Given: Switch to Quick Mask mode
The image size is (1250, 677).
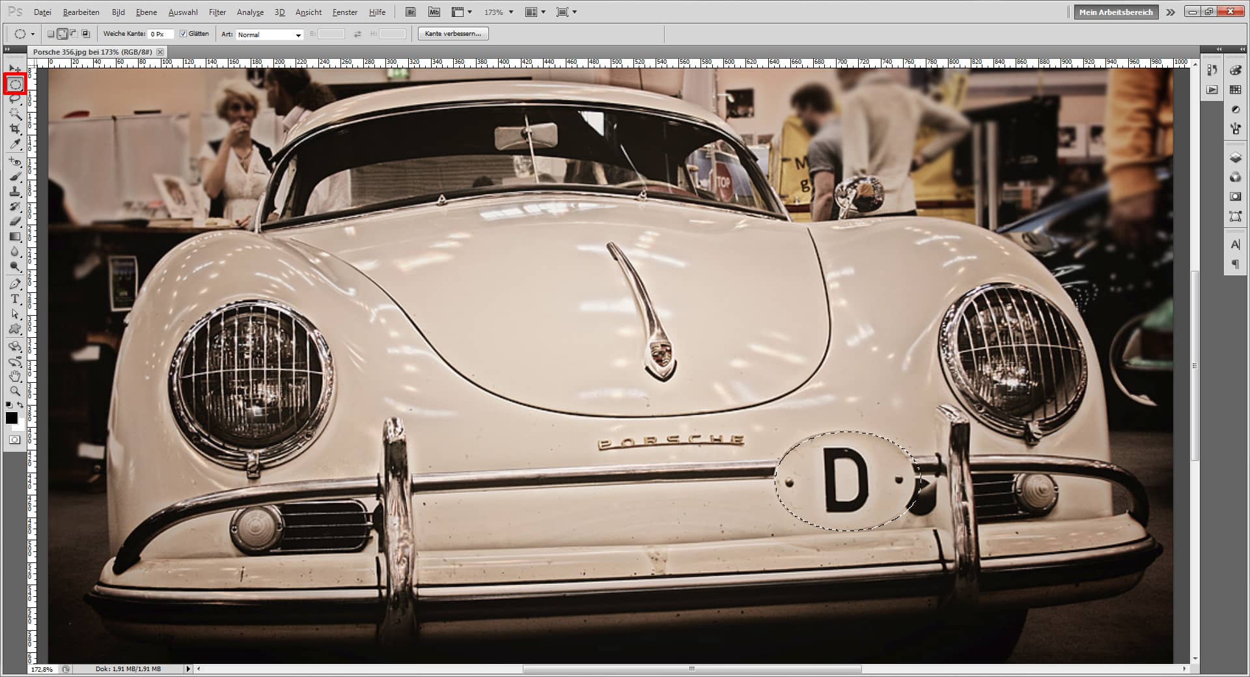Looking at the screenshot, I should pyautogui.click(x=14, y=439).
